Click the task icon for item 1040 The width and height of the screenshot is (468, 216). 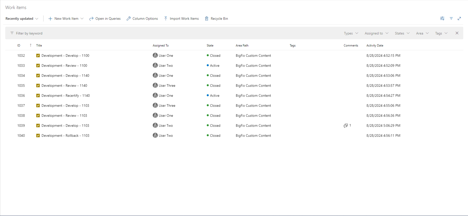click(38, 135)
